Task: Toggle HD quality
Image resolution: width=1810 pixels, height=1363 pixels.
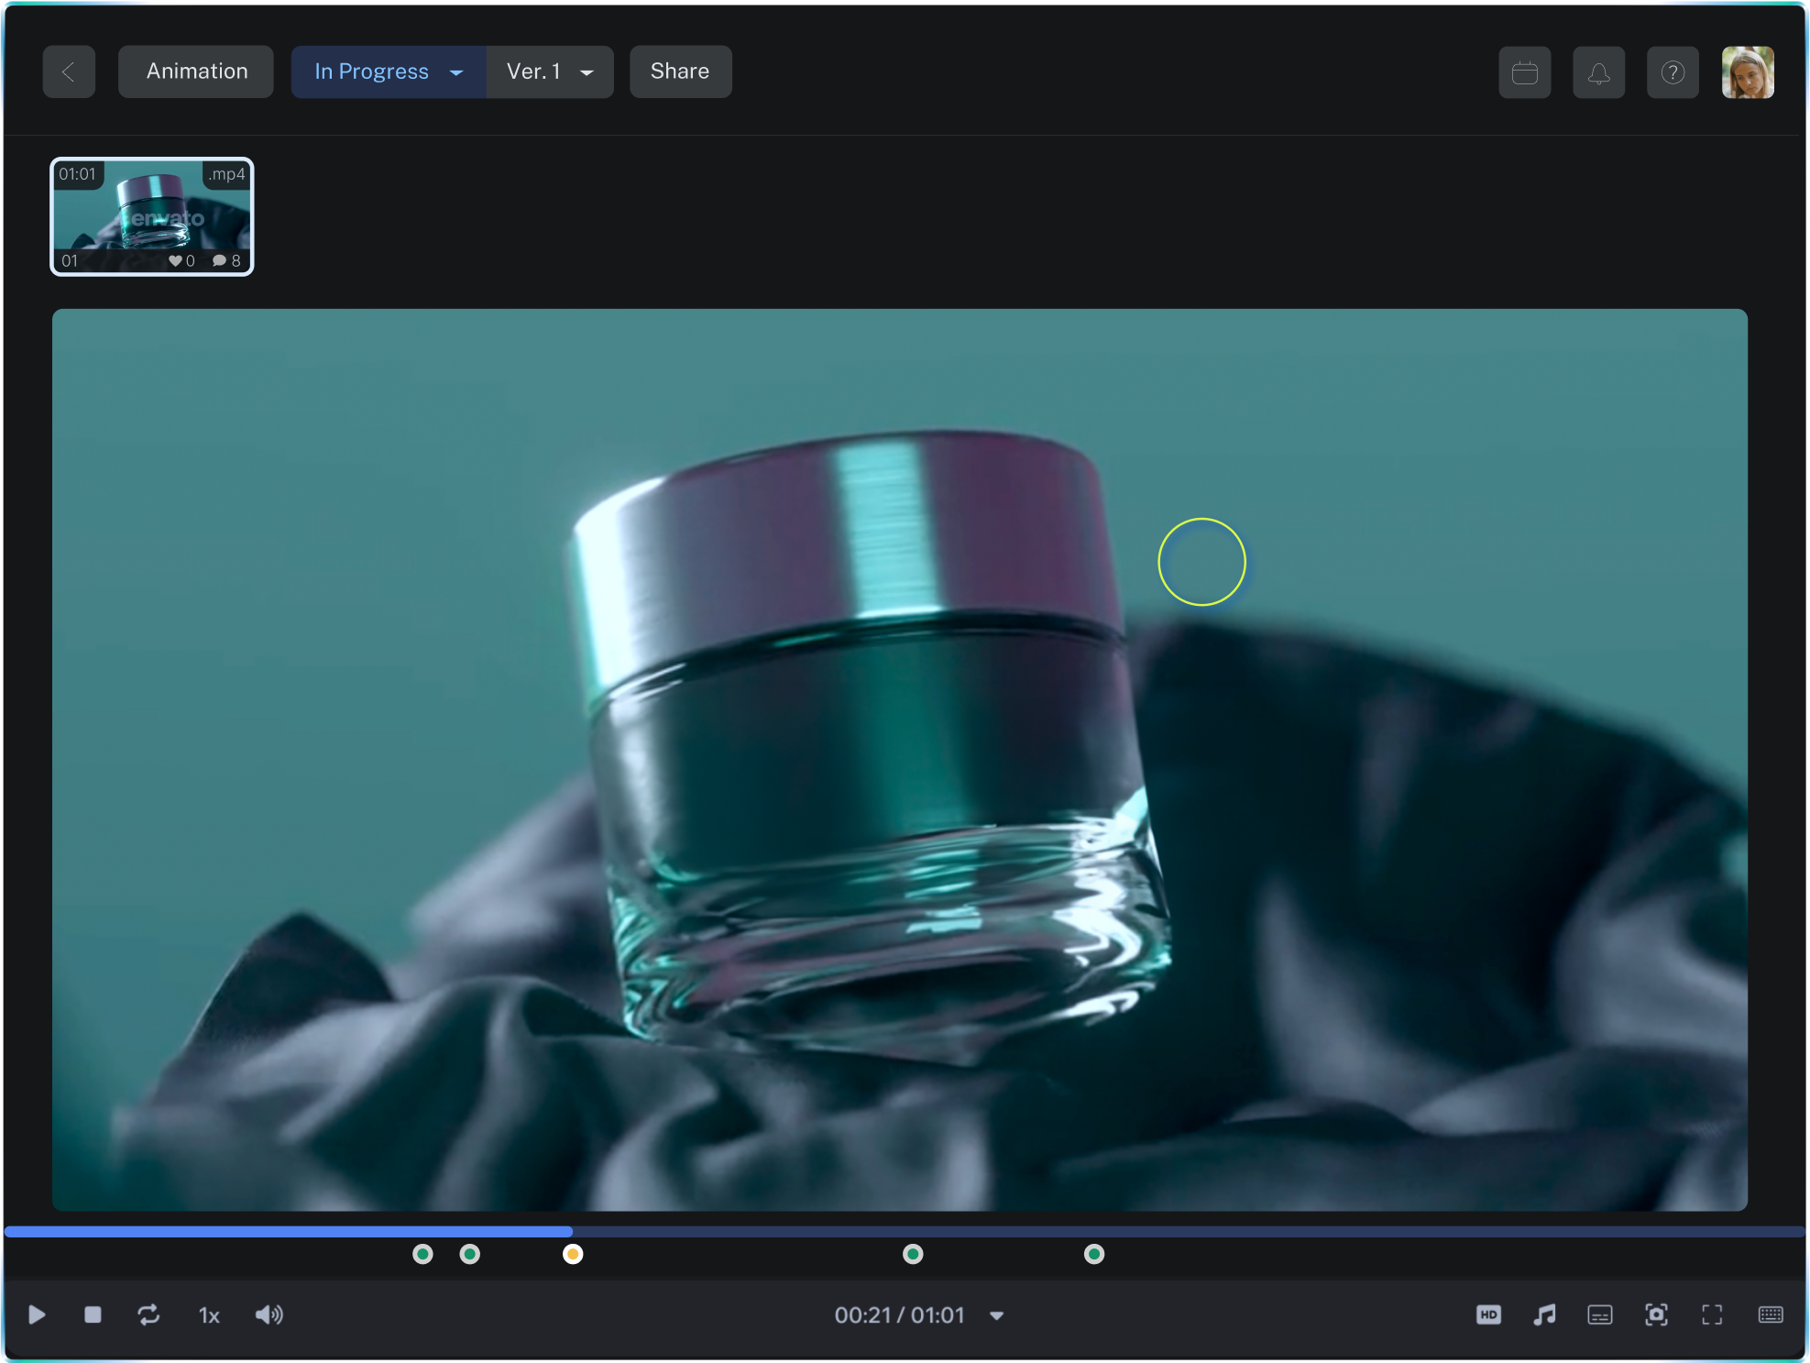Action: point(1488,1315)
